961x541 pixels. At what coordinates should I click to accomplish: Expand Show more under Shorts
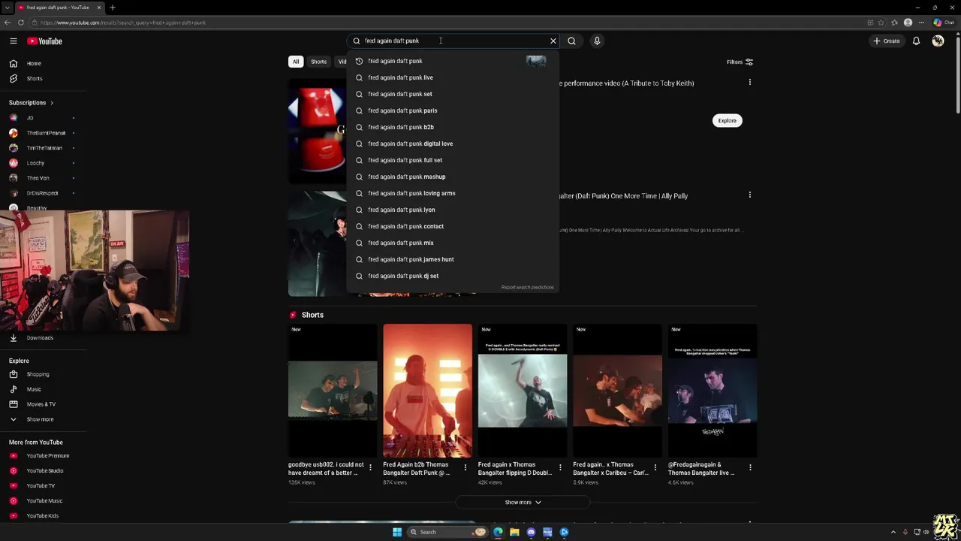[x=523, y=502]
